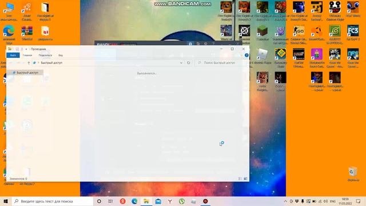Open the Mail app on the taskbar
366x206 pixels.
pyautogui.click(x=158, y=201)
